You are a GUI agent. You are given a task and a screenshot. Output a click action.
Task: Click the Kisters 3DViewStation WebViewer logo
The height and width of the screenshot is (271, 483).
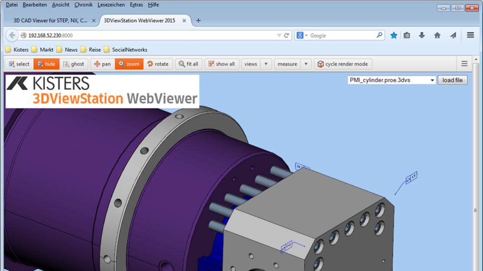pos(102,91)
